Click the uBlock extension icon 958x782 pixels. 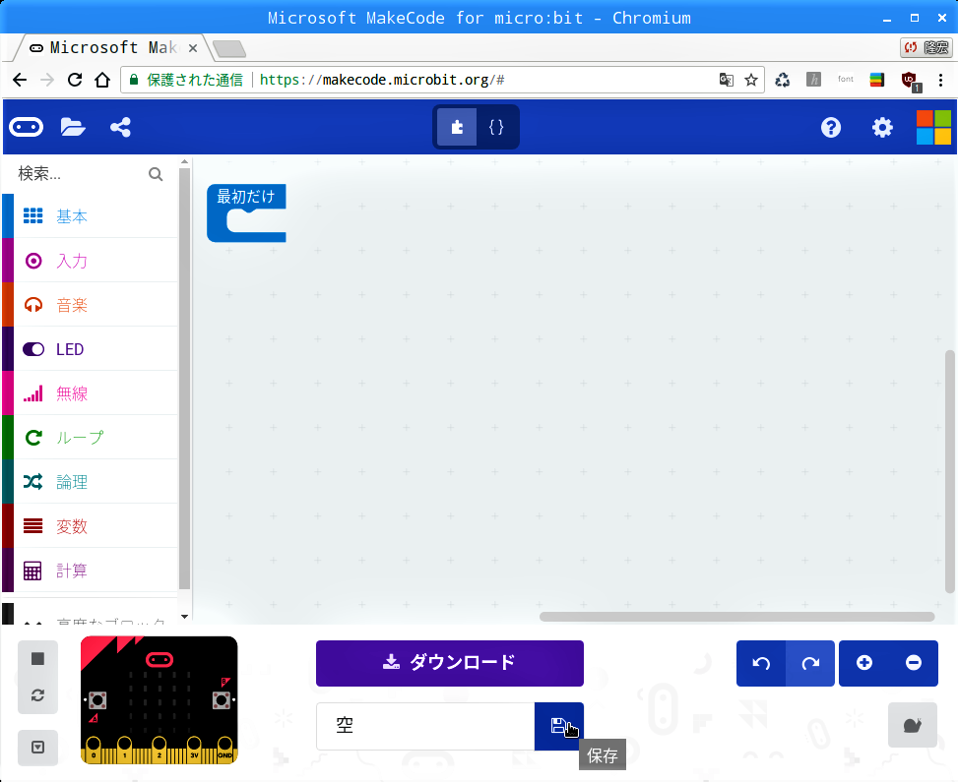[x=910, y=80]
